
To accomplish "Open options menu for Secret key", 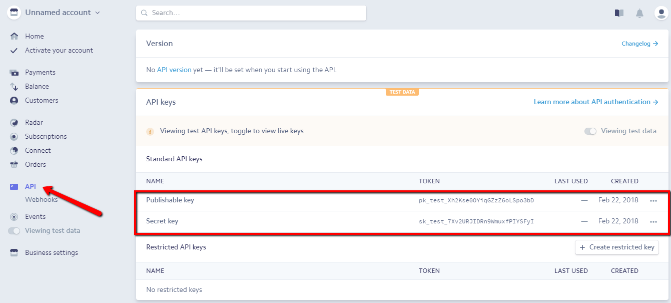I will pyautogui.click(x=653, y=221).
